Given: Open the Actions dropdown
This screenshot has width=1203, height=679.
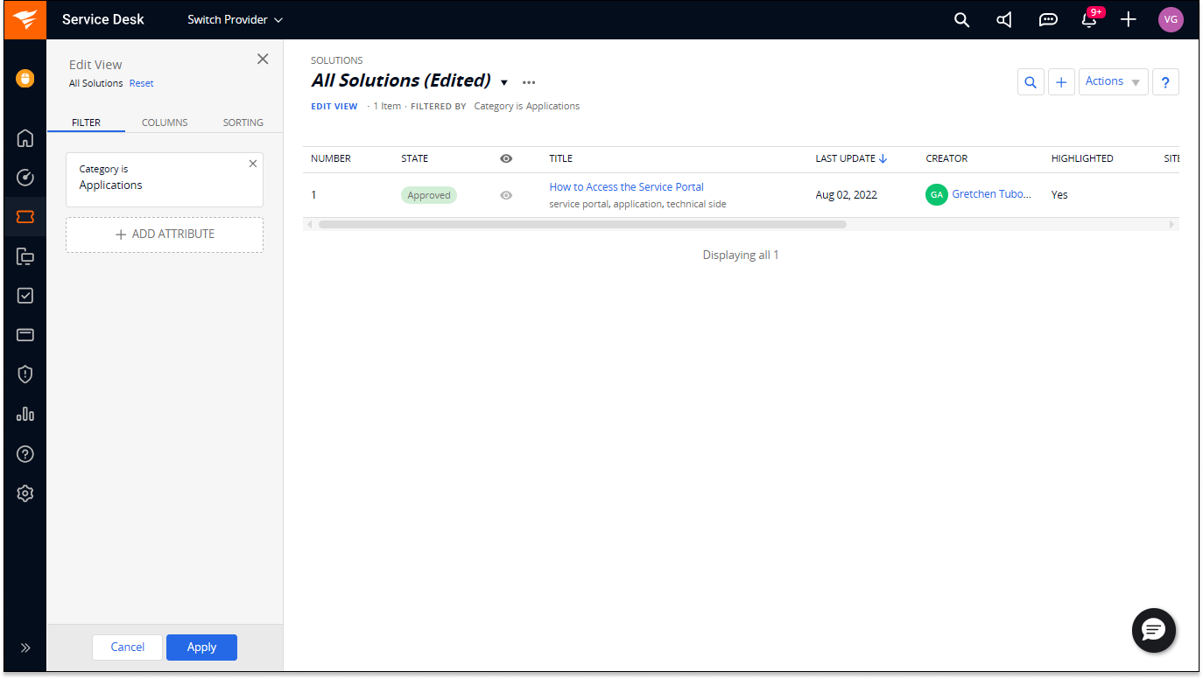Looking at the screenshot, I should point(1113,81).
